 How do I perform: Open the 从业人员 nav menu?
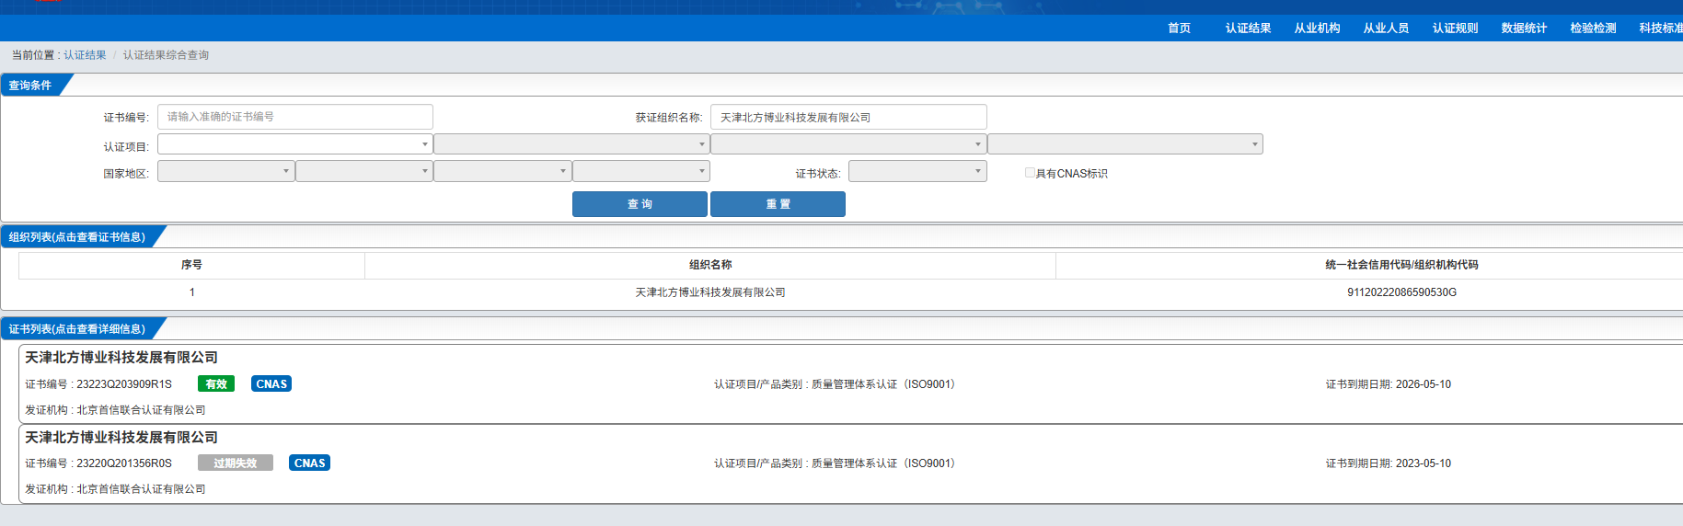[1386, 29]
